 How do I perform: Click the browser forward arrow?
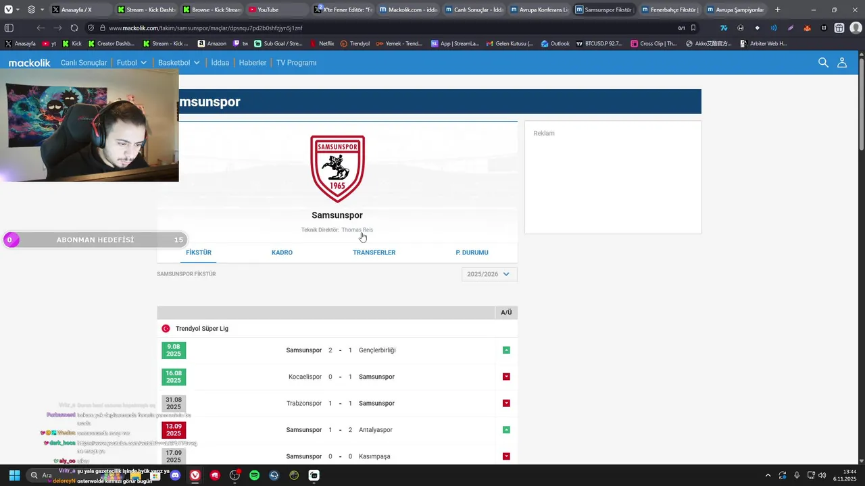57,28
